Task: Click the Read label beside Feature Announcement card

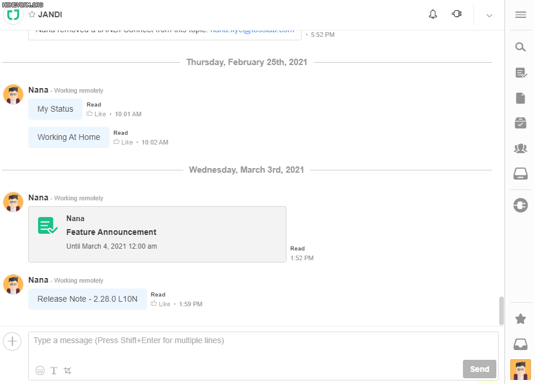Action: [x=297, y=249]
